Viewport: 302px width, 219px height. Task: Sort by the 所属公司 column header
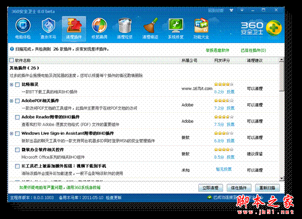click(189, 61)
